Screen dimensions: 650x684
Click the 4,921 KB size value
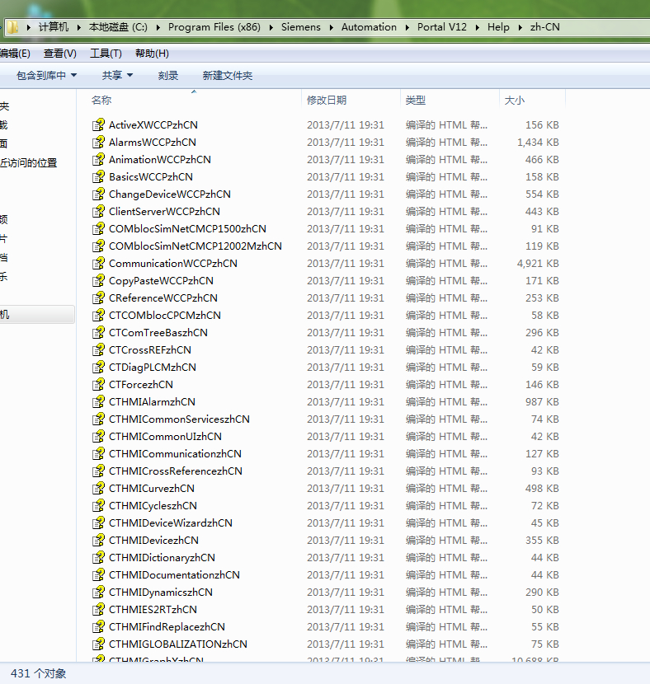click(538, 264)
